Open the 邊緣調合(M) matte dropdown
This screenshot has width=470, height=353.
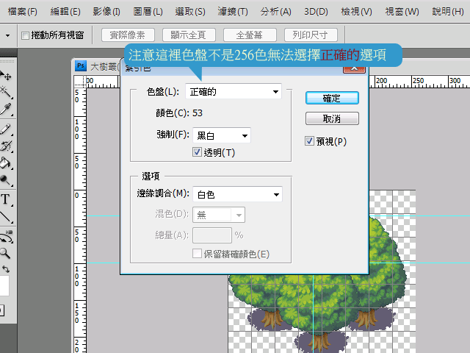click(x=237, y=194)
